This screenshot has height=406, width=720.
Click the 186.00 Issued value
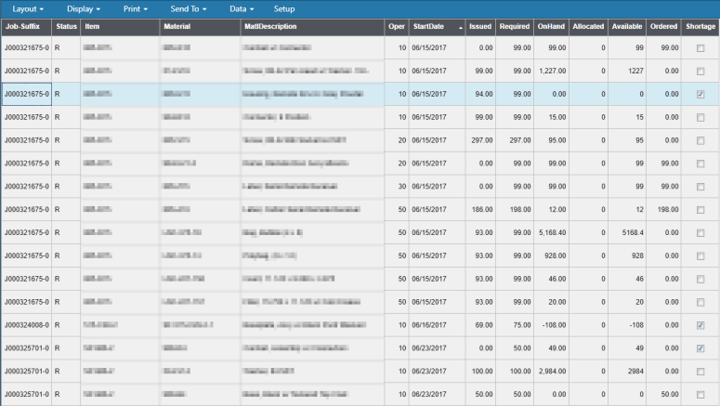tap(481, 209)
